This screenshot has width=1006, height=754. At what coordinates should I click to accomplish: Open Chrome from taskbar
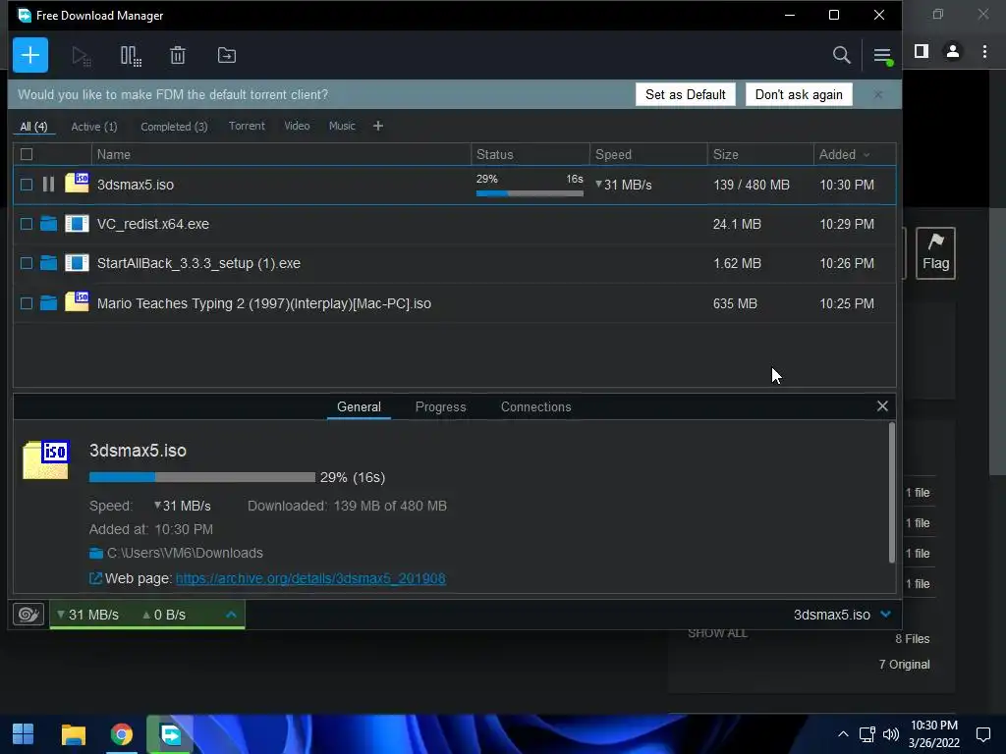pos(121,734)
